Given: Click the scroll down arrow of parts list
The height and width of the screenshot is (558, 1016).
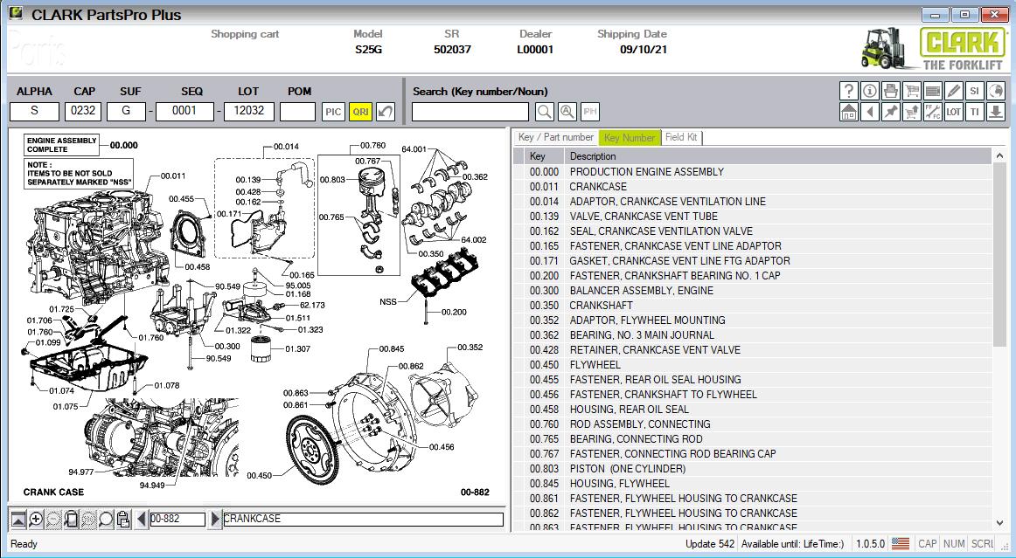Looking at the screenshot, I should tap(999, 522).
